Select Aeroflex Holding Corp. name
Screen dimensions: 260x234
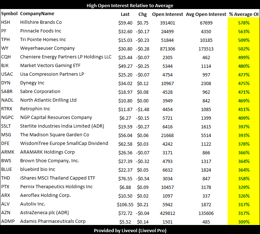tap(45, 195)
